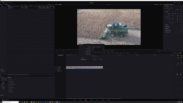Expand the Lens Correction section
This screenshot has width=183, height=103.
click(x=168, y=32)
